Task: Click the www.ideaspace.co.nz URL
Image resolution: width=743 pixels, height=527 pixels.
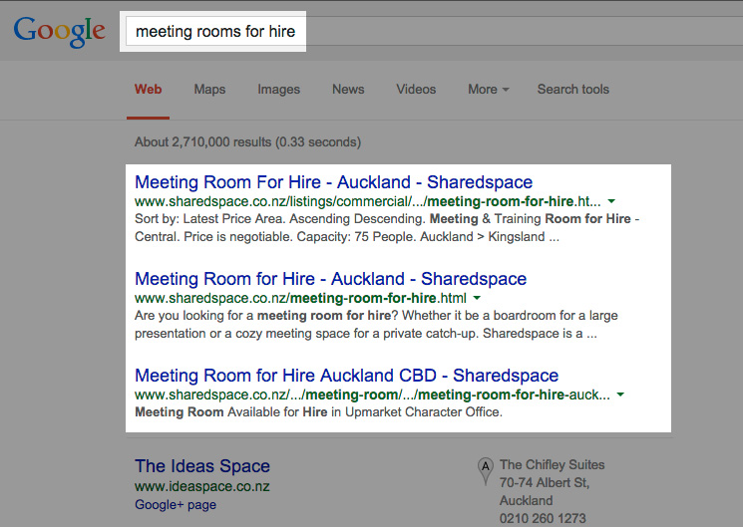Action: [x=202, y=486]
